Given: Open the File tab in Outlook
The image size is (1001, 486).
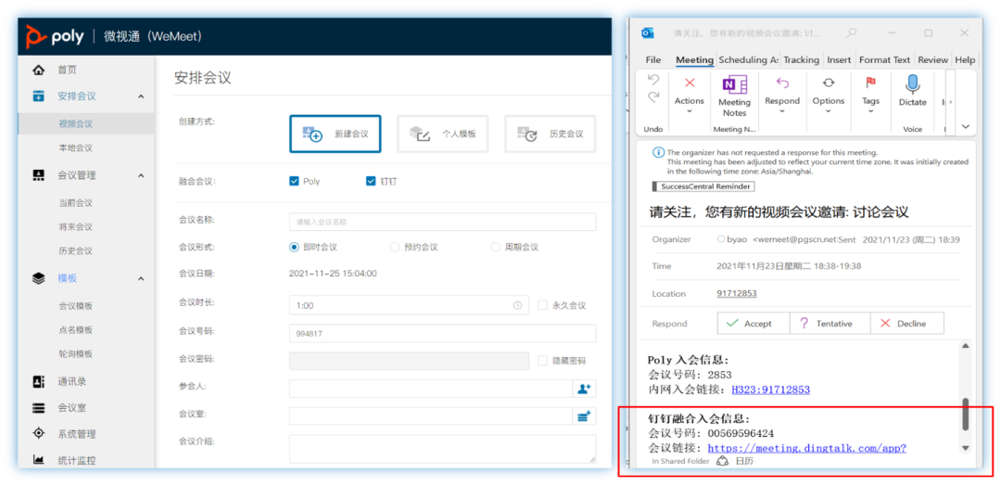Looking at the screenshot, I should 653,60.
